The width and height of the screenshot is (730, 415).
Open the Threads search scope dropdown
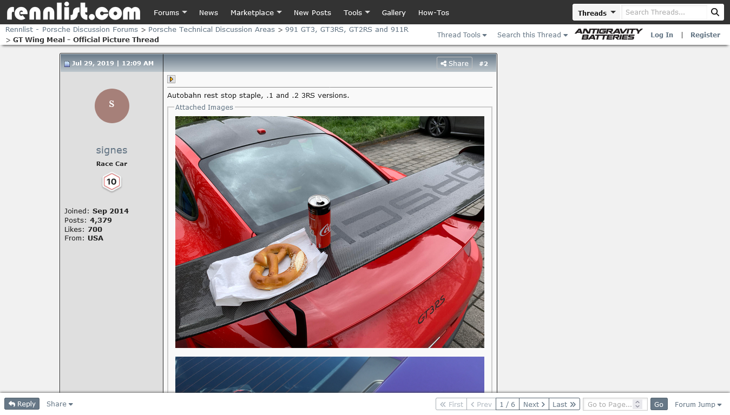597,12
